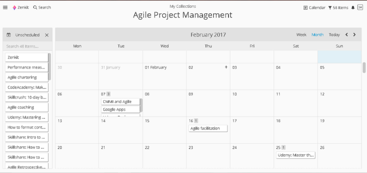The width and height of the screenshot is (367, 173).
Task: Close the Unscheduled panel
Action: click(x=47, y=35)
